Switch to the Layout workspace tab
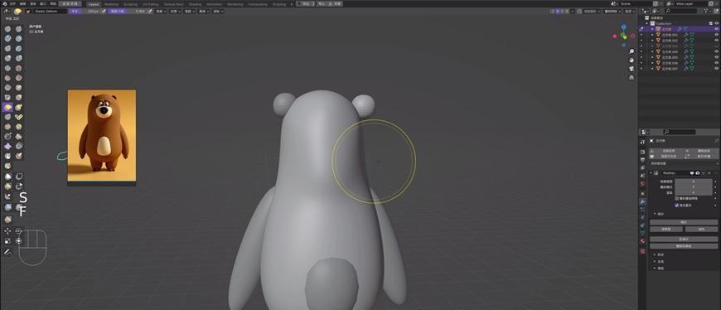This screenshot has width=721, height=310. [94, 3]
